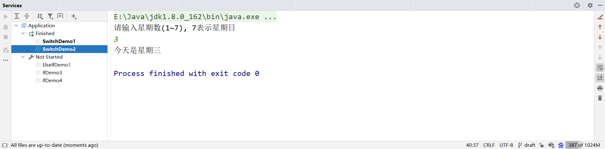Viewport: 605px width, 149px height.
Task: Toggle the read-only lock in status bar
Action: [x=541, y=145]
